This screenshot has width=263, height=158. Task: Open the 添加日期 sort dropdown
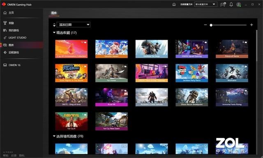click(74, 25)
